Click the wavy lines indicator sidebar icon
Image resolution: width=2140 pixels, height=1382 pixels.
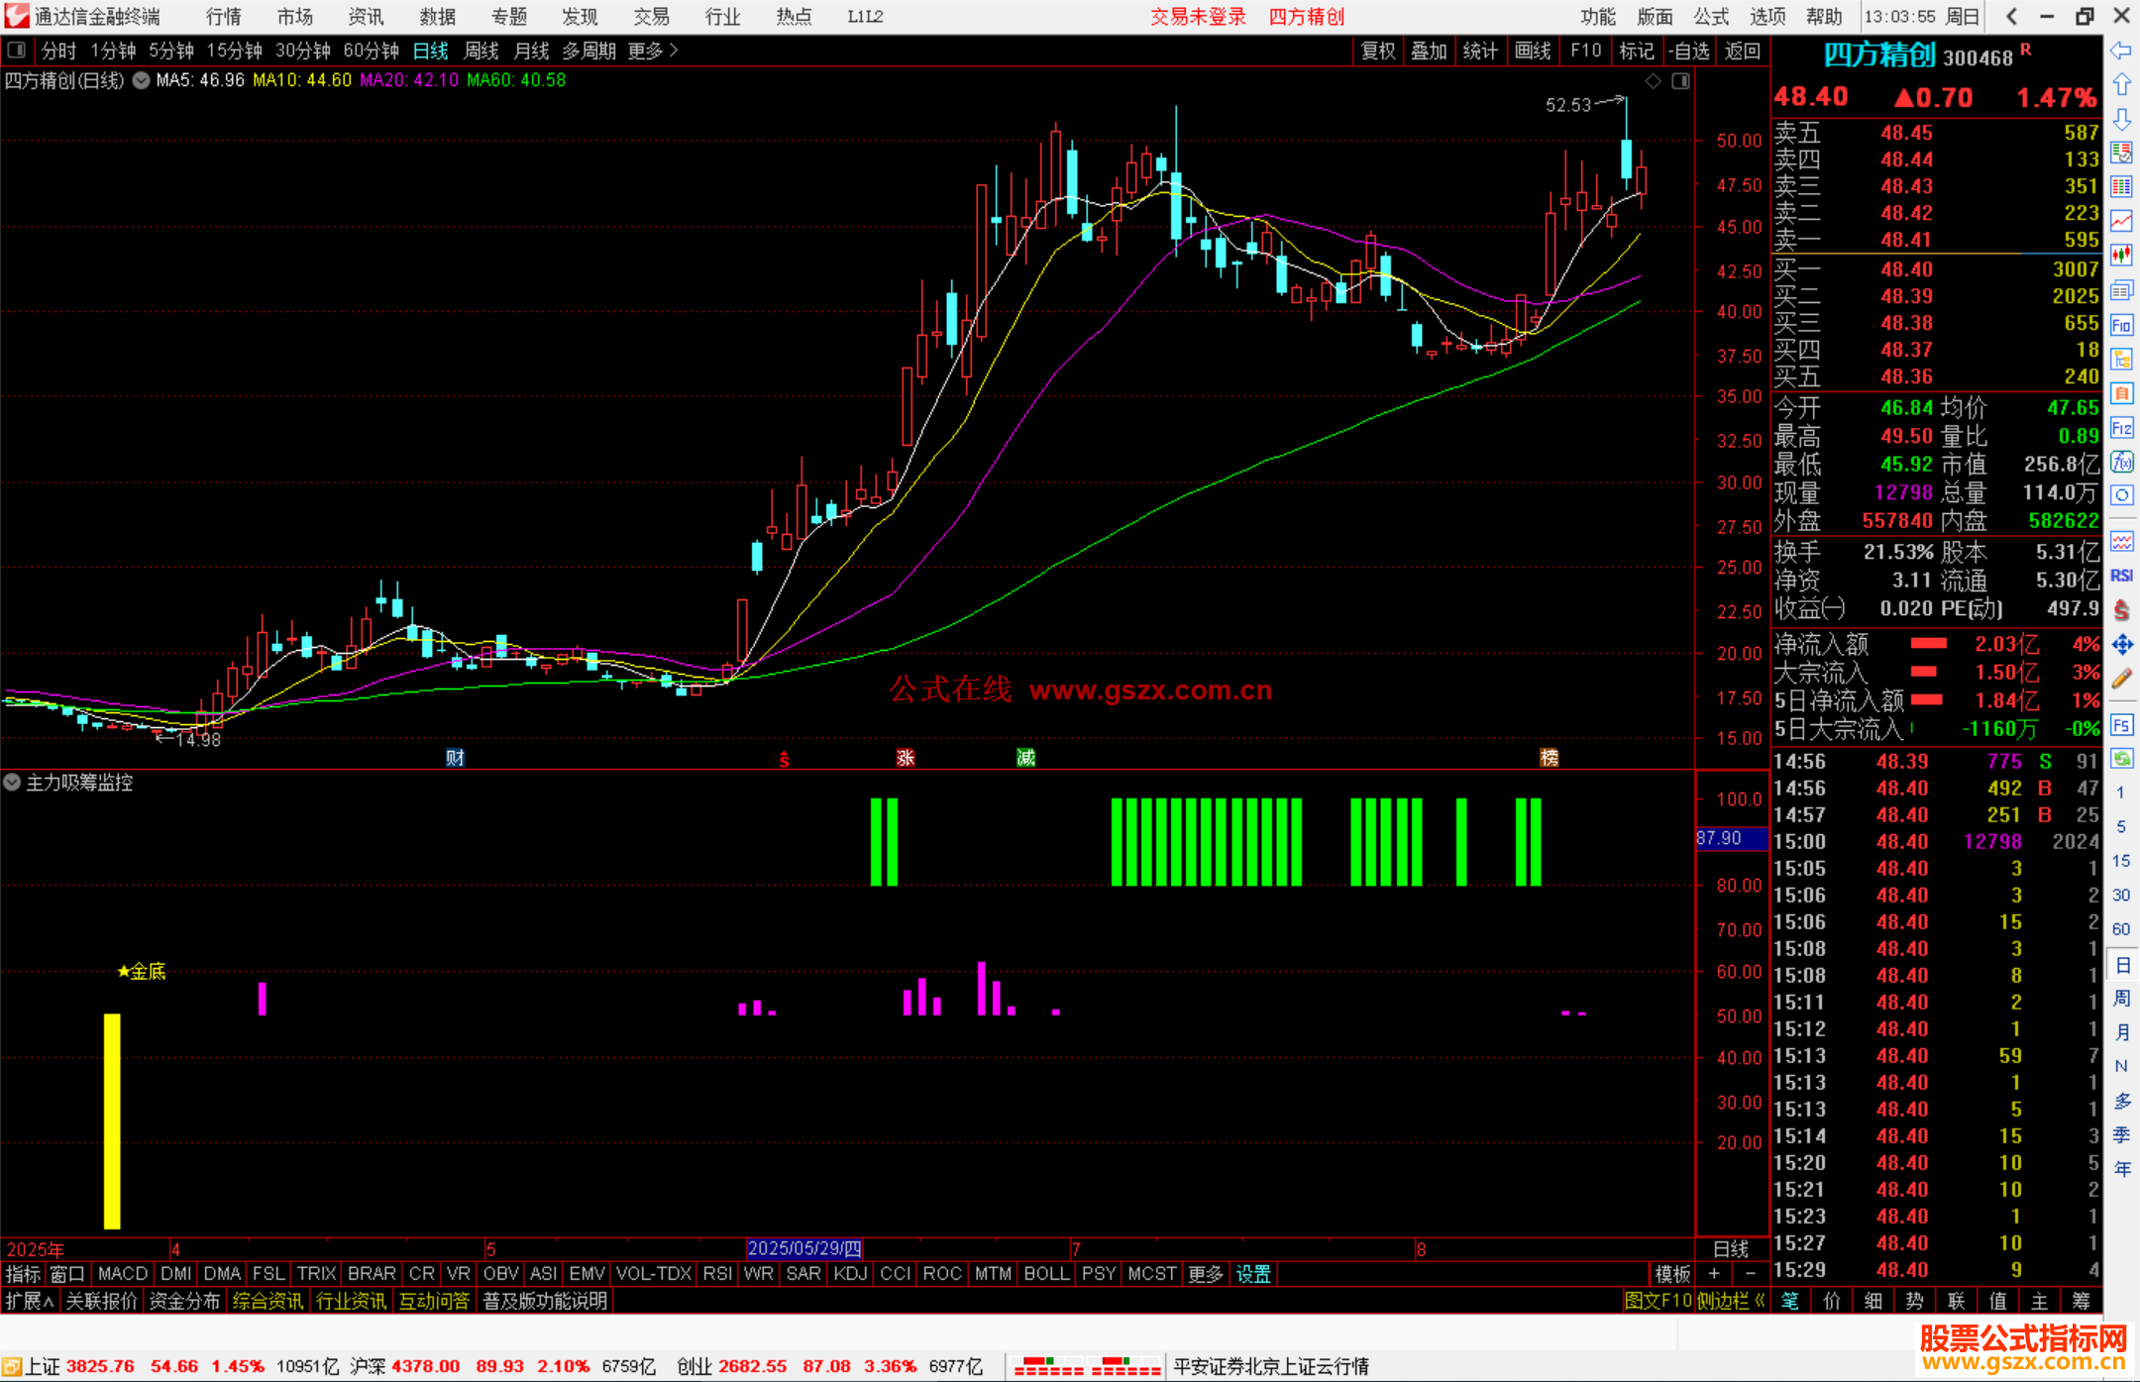(x=2121, y=541)
